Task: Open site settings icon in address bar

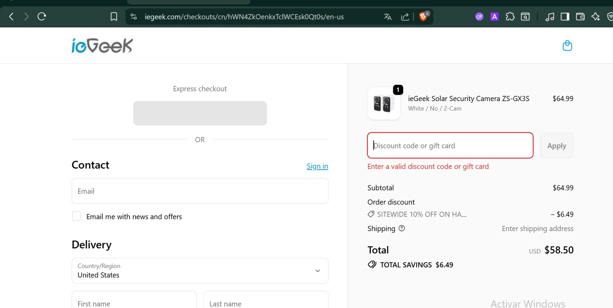Action: (134, 17)
